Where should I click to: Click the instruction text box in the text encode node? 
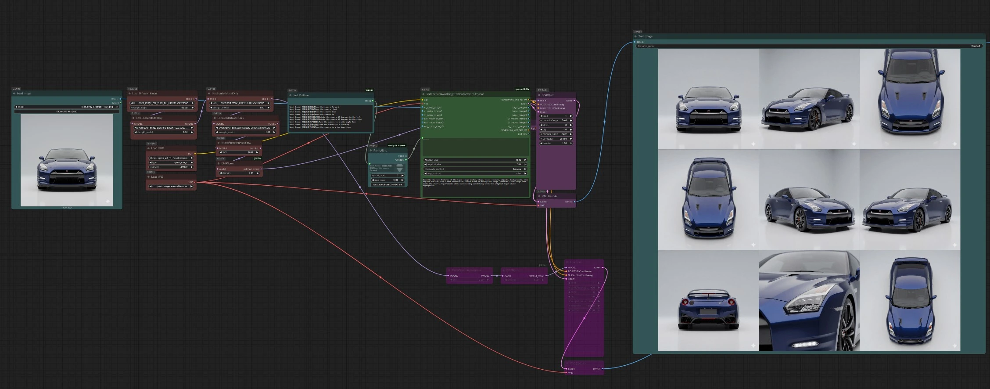[x=475, y=187]
